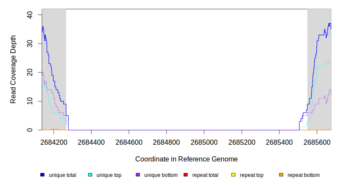Click the "repeat bottom" legend label text
The width and height of the screenshot is (340, 185).
tap(304, 175)
